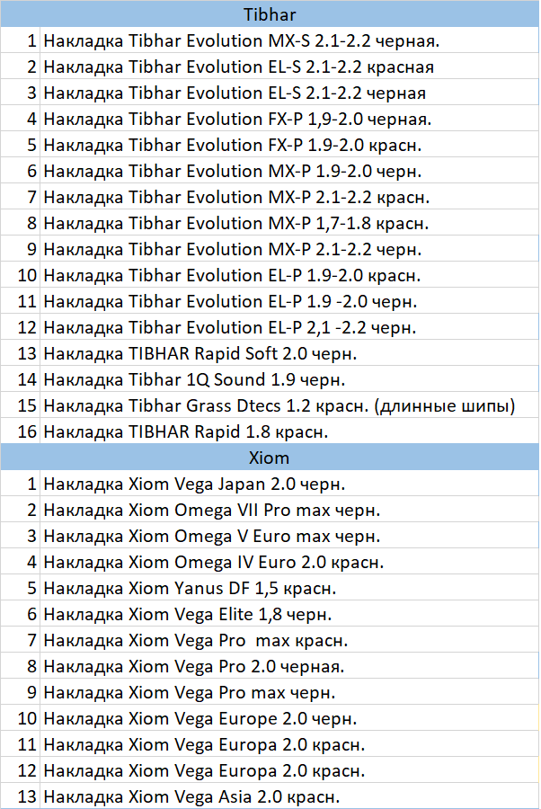Click number cell 1 beside Xiom Vega Japan
This screenshot has width=541, height=809.
[20, 484]
